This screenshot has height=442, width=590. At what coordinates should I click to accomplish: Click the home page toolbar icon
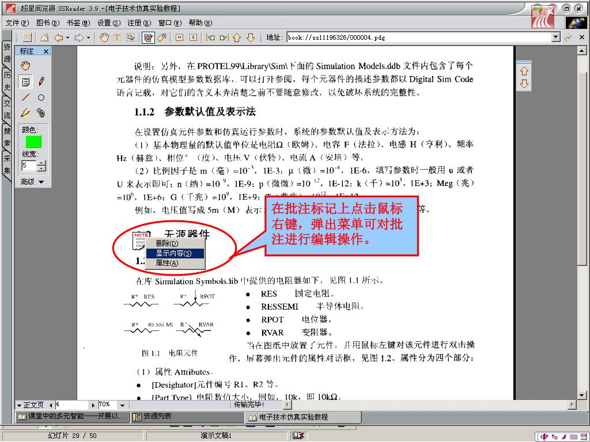pyautogui.click(x=44, y=37)
